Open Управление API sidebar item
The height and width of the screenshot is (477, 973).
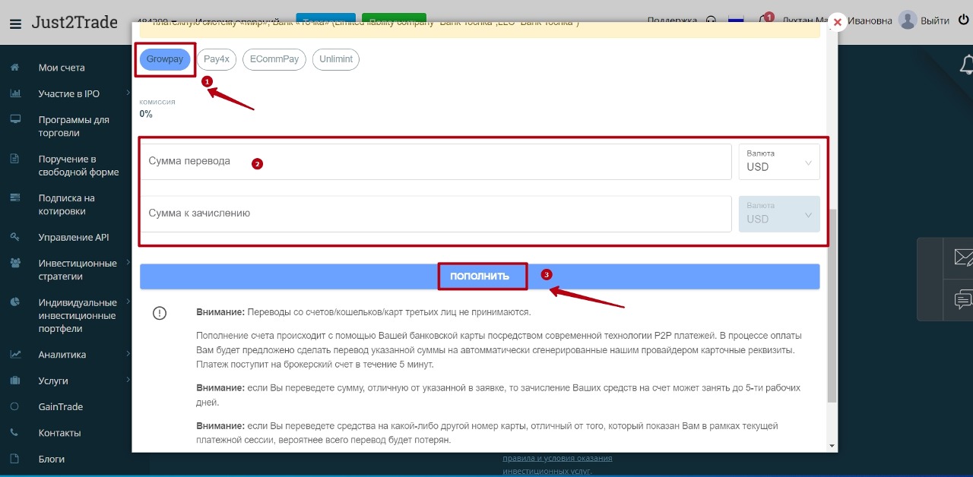(74, 237)
